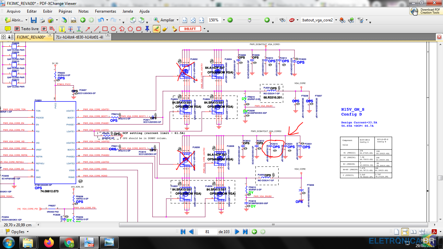Click the Print icon

tap(42, 20)
